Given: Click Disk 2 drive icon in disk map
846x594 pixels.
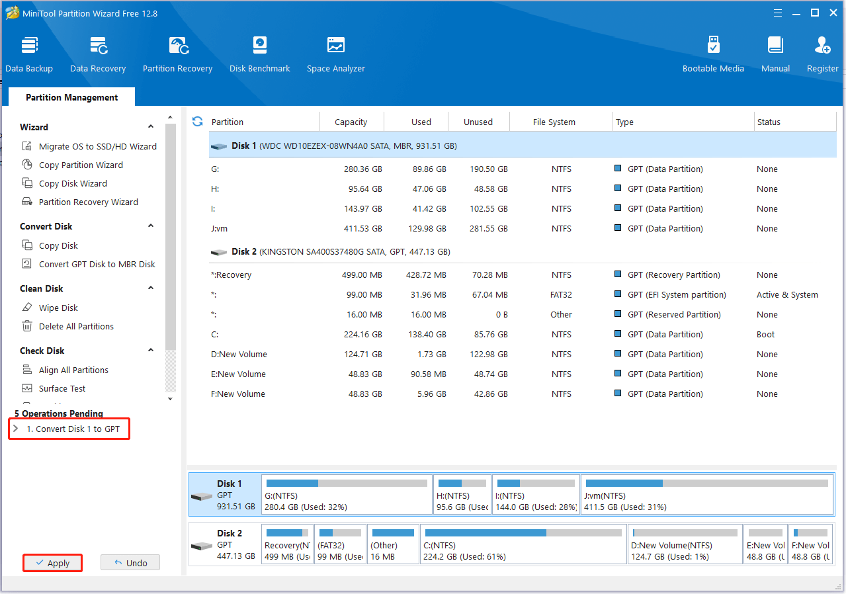Looking at the screenshot, I should (202, 546).
